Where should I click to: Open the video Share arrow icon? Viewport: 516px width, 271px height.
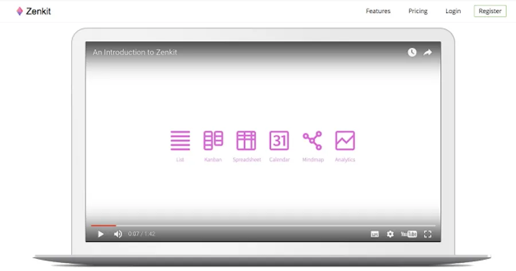pyautogui.click(x=428, y=52)
